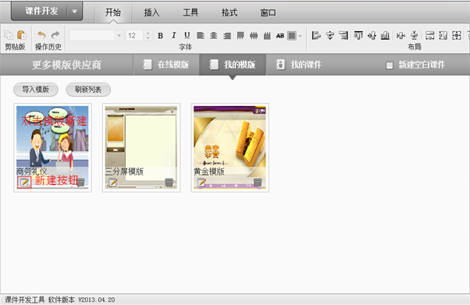
Task: Open the edit icon on 商务礼仪 template
Action: 24,183
